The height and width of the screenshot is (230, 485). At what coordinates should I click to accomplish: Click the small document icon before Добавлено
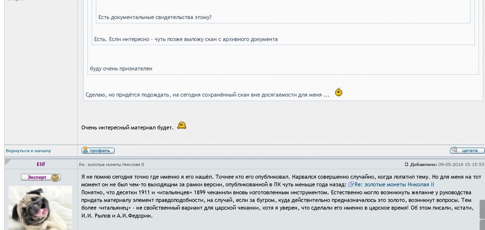coord(406,164)
